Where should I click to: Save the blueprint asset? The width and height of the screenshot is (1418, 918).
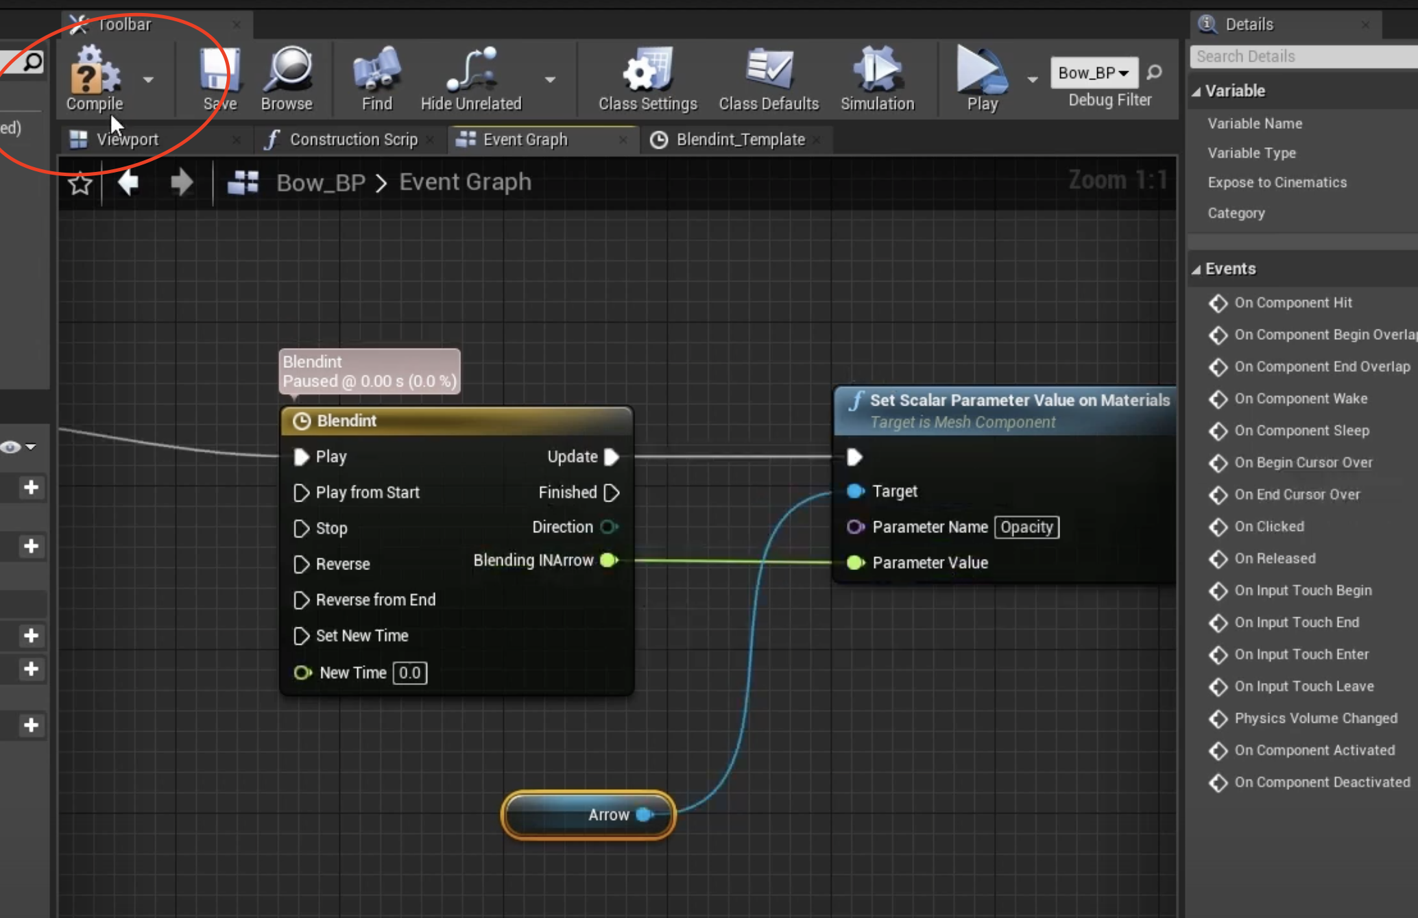coord(220,78)
